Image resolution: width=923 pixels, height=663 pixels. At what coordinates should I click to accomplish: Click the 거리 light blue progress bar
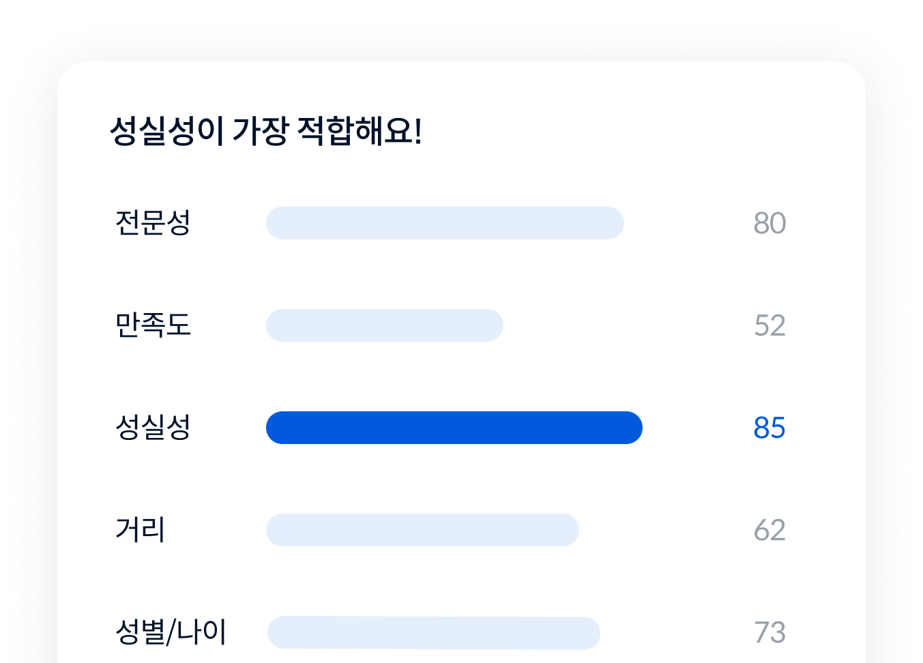tap(422, 530)
